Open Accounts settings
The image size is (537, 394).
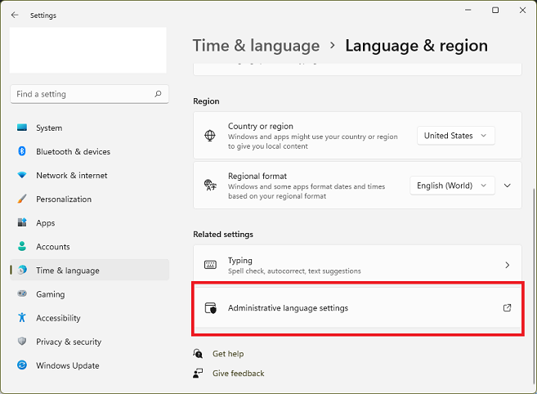pyautogui.click(x=89, y=246)
